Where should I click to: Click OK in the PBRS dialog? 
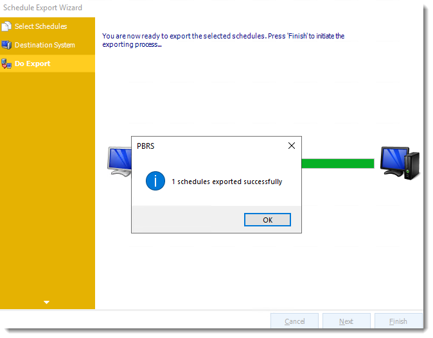pyautogui.click(x=267, y=220)
